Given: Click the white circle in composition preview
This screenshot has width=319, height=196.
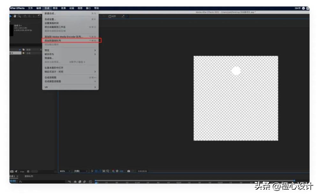Looking at the screenshot, I should pos(236,71).
